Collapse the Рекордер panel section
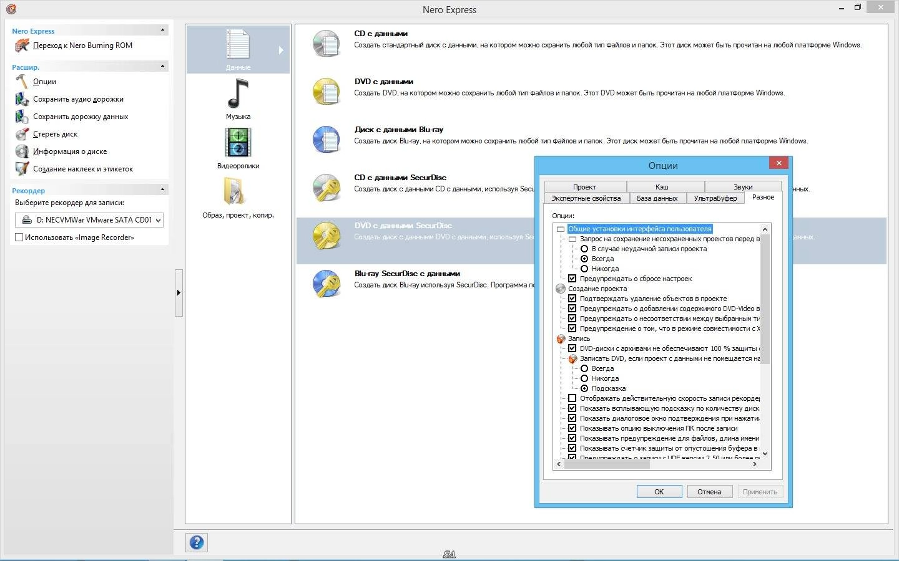The width and height of the screenshot is (899, 561). pos(163,189)
